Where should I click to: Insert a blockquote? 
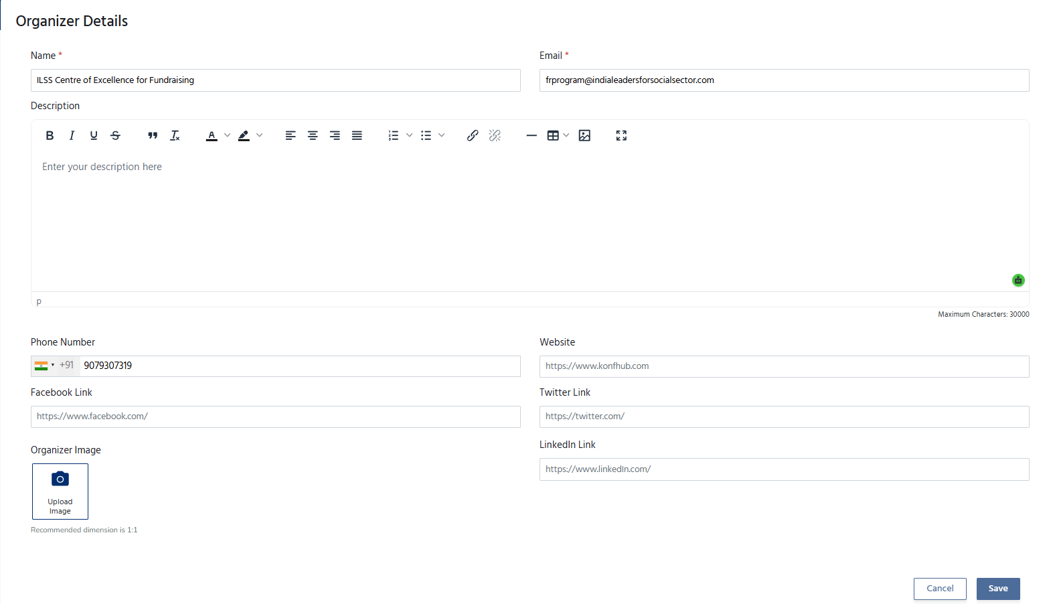153,135
